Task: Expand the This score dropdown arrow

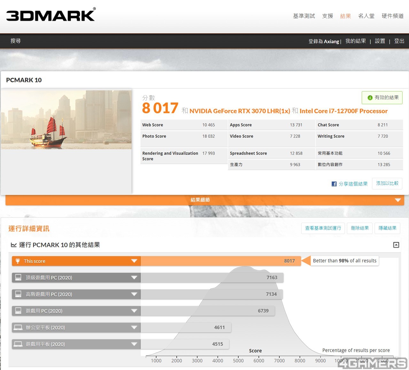Action: (134, 261)
